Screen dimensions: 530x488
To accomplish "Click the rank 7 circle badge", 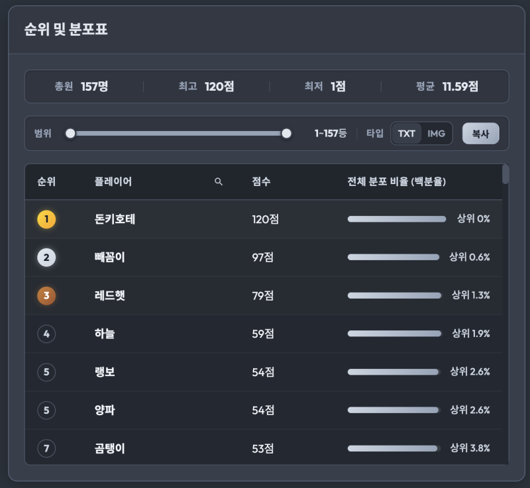I will coord(46,448).
